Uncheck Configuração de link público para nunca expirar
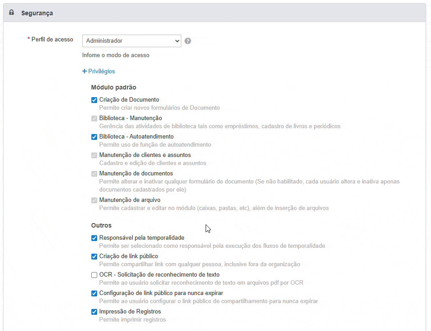This screenshot has height=331, width=431. click(94, 293)
